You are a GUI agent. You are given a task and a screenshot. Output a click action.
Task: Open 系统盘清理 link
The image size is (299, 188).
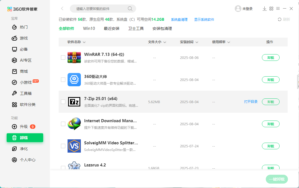tap(179, 19)
